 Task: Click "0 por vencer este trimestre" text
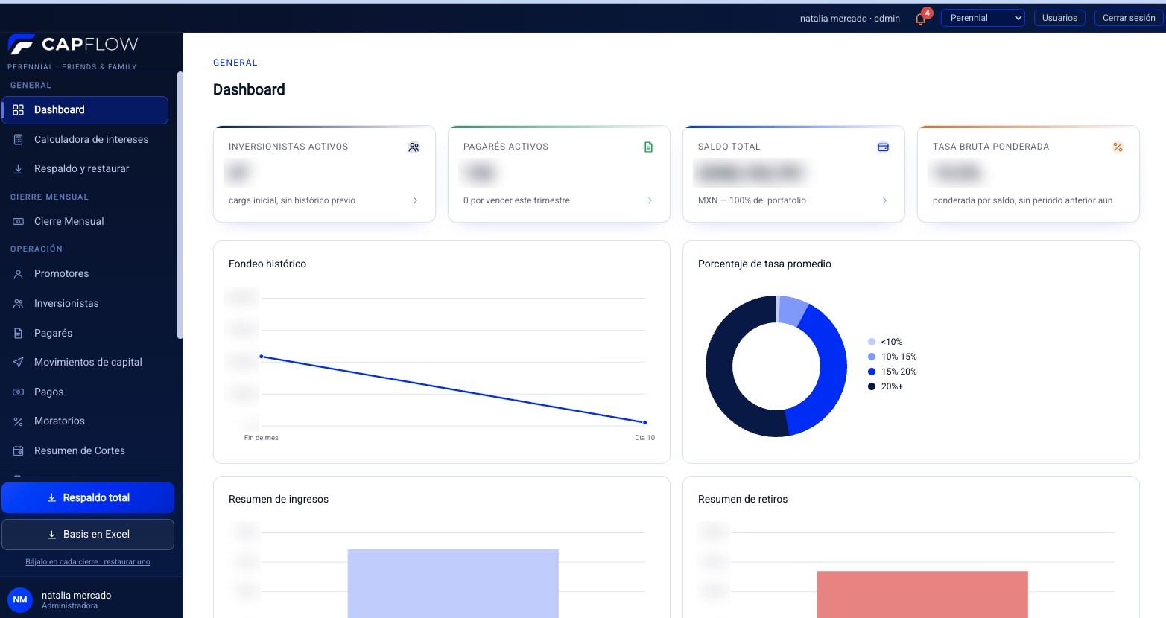pyautogui.click(x=516, y=200)
